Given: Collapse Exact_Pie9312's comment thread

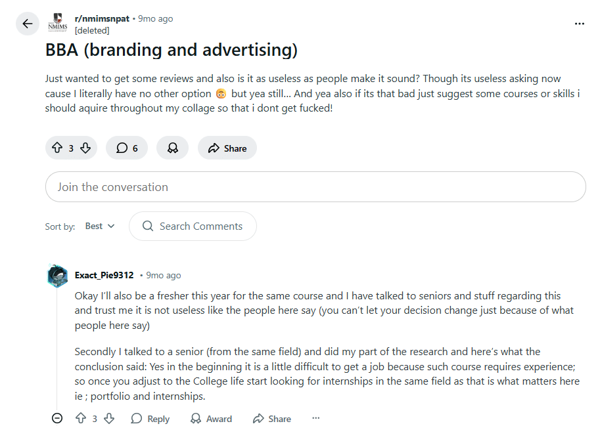Looking at the screenshot, I should 57,418.
